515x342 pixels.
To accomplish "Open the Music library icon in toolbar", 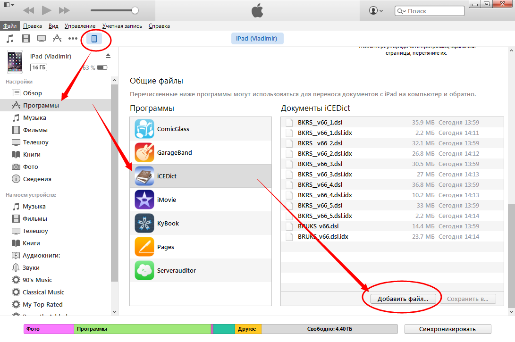I will pyautogui.click(x=10, y=38).
